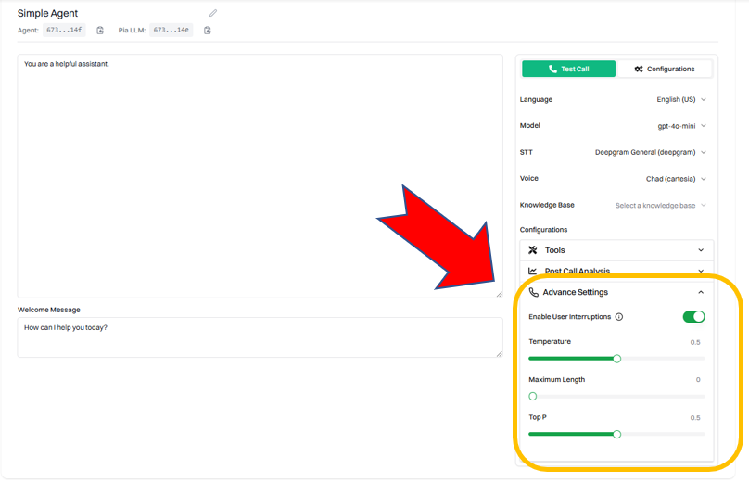The width and height of the screenshot is (749, 482).
Task: Click the Welcome Message label
Action: point(49,310)
